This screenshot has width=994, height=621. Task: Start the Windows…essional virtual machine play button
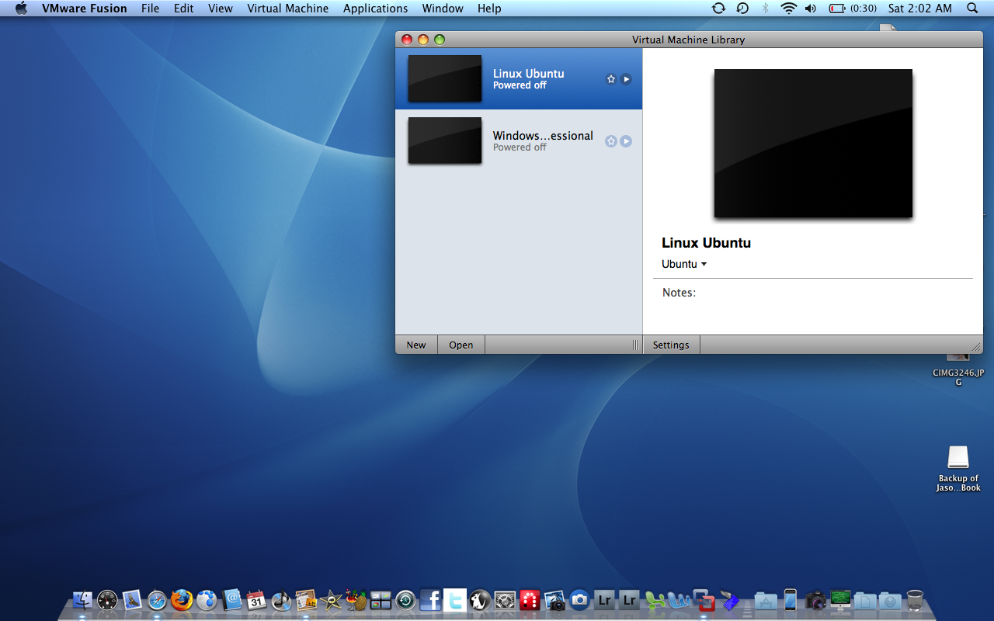pos(626,141)
